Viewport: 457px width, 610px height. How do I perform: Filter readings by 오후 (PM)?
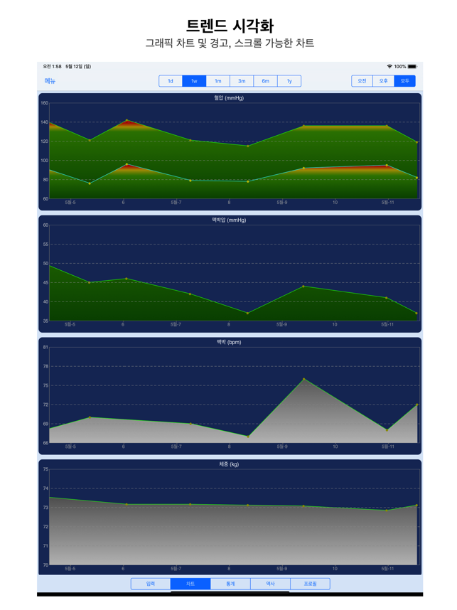coord(383,81)
